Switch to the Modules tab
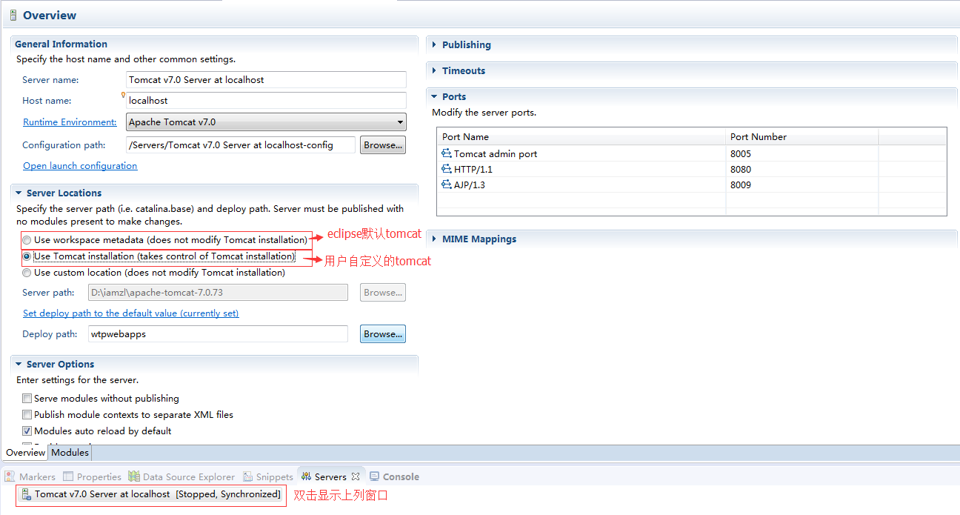Screen dimensions: 960x515 [x=70, y=453]
